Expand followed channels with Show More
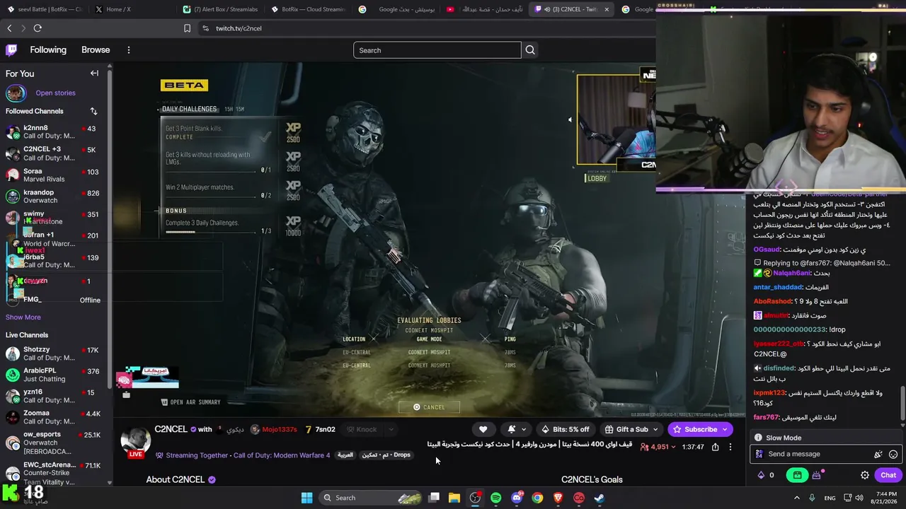 [x=23, y=317]
